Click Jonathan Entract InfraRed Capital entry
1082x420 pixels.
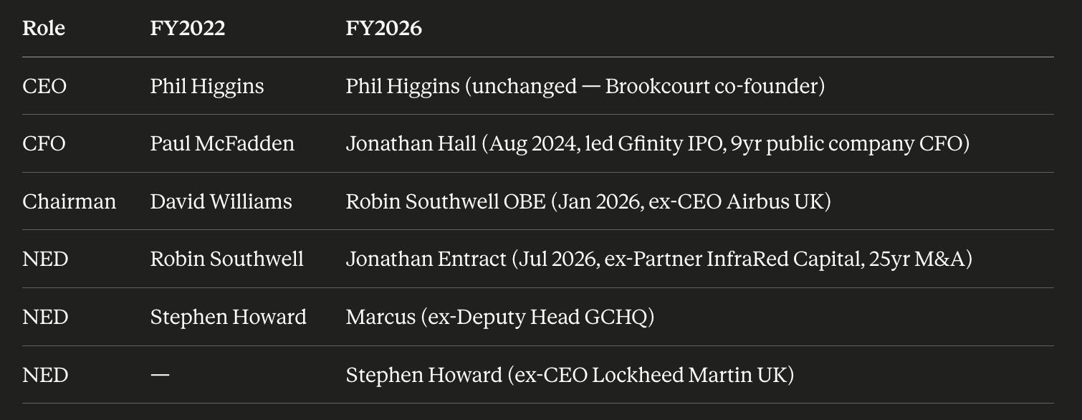point(659,259)
